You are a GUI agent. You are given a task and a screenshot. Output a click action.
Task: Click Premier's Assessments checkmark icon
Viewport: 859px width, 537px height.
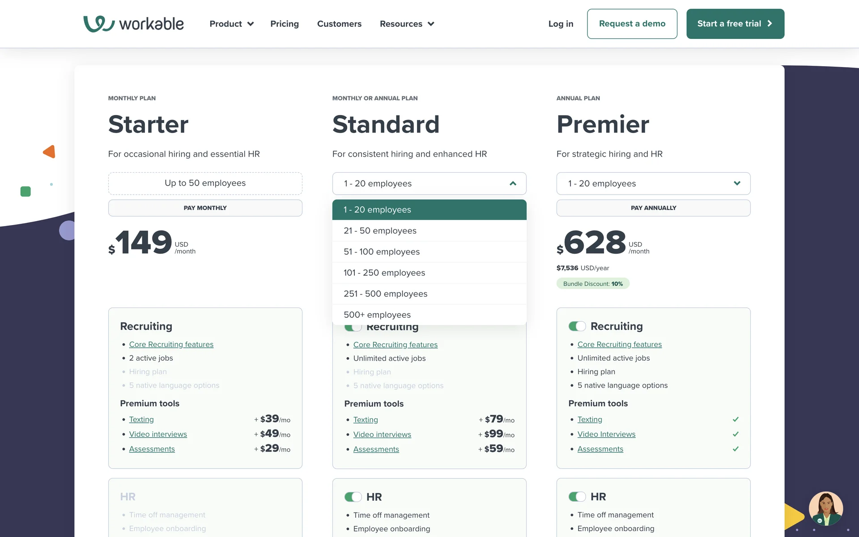[x=736, y=449]
